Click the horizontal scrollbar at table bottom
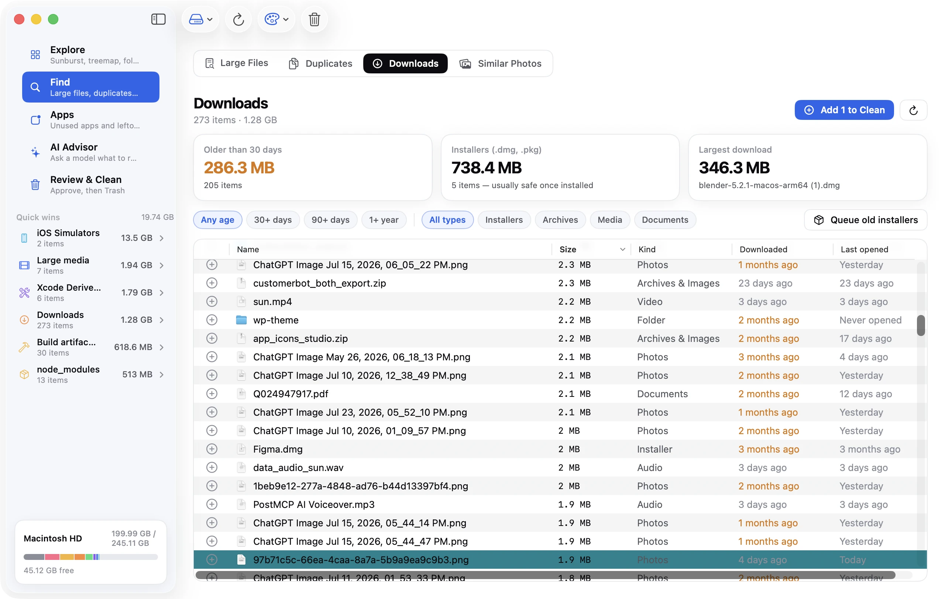 pyautogui.click(x=546, y=575)
